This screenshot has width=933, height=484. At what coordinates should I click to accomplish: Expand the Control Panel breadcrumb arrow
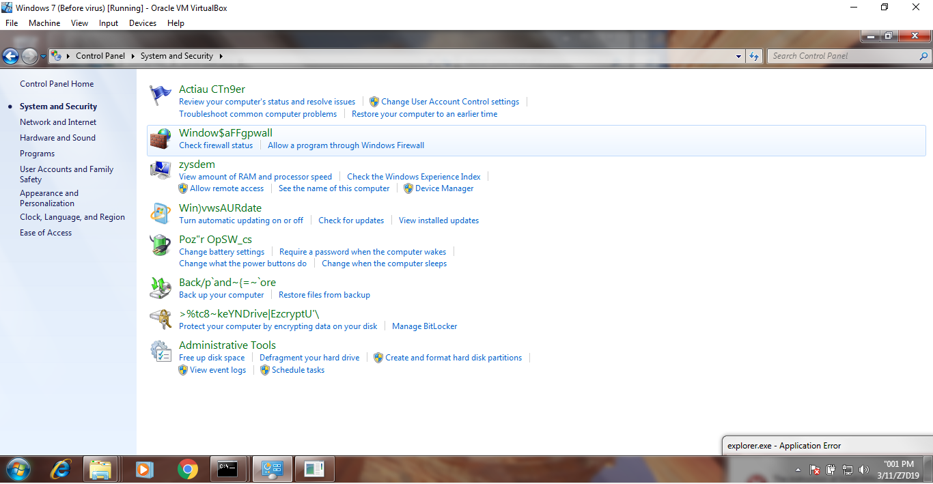[x=133, y=56]
